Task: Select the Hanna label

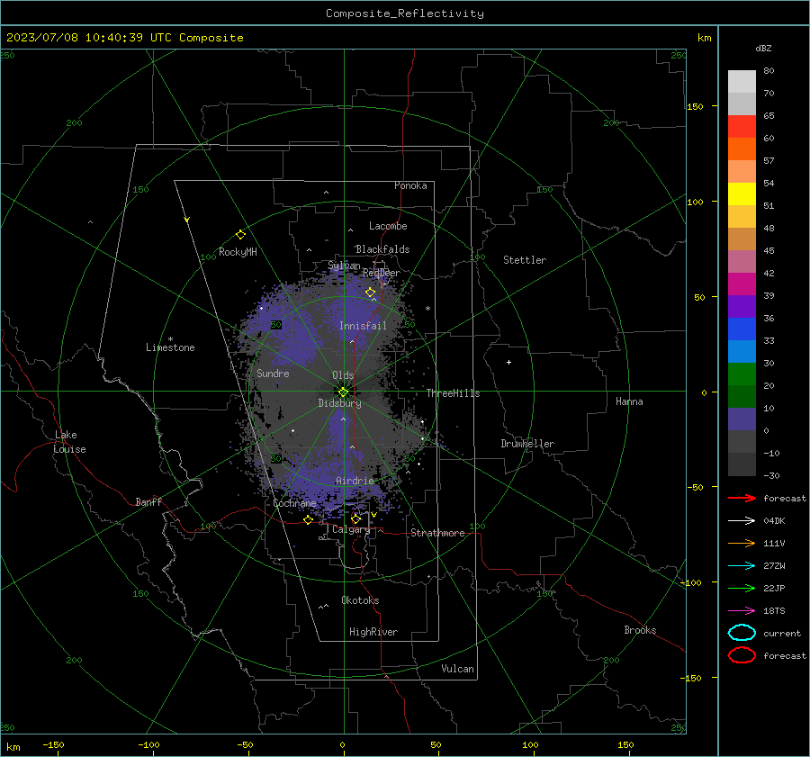Action: click(629, 401)
